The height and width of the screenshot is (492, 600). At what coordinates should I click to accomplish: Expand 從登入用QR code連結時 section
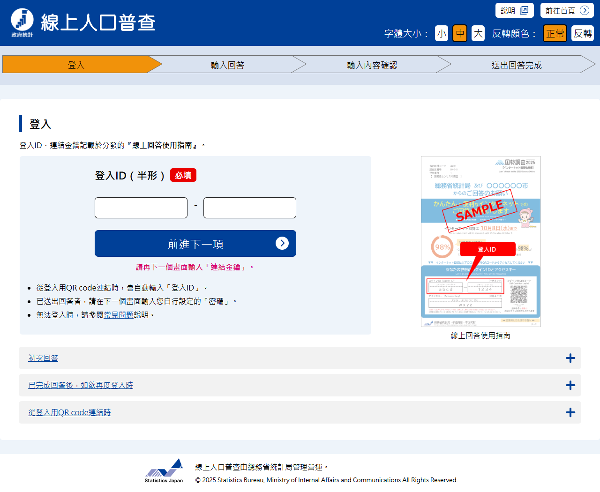[69, 413]
